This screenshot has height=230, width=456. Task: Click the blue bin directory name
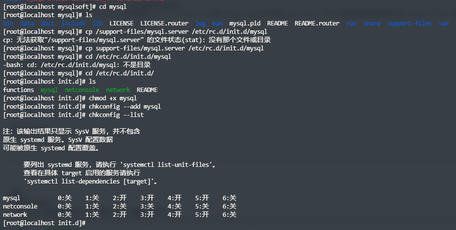pos(8,23)
